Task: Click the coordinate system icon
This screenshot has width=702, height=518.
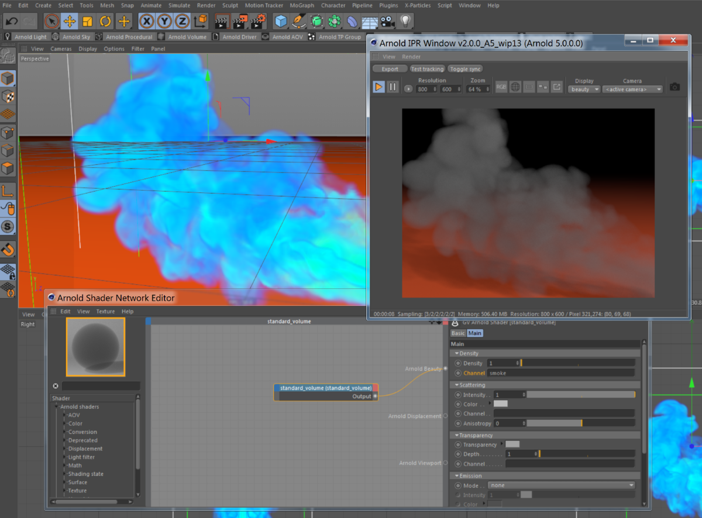Action: point(201,22)
